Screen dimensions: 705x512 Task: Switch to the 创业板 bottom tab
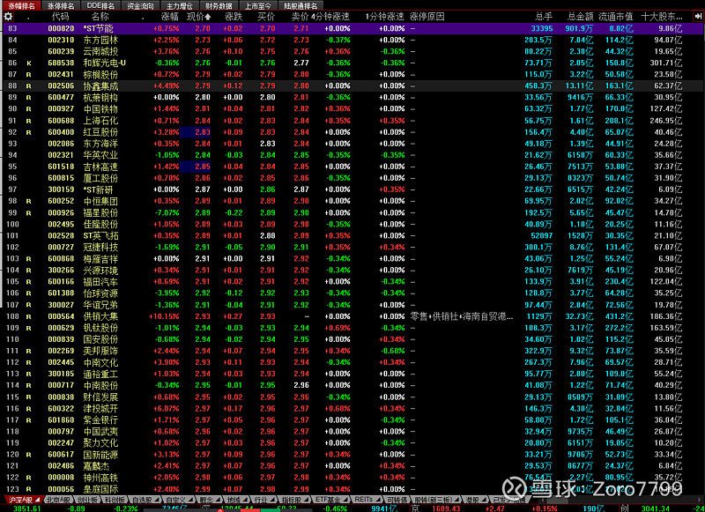point(87,500)
